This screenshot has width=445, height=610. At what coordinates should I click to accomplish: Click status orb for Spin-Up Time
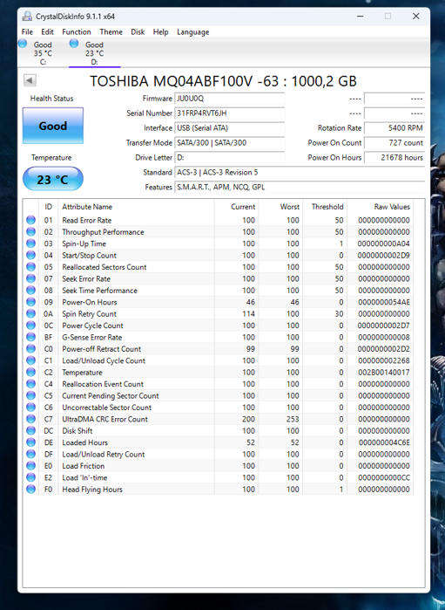(30, 243)
